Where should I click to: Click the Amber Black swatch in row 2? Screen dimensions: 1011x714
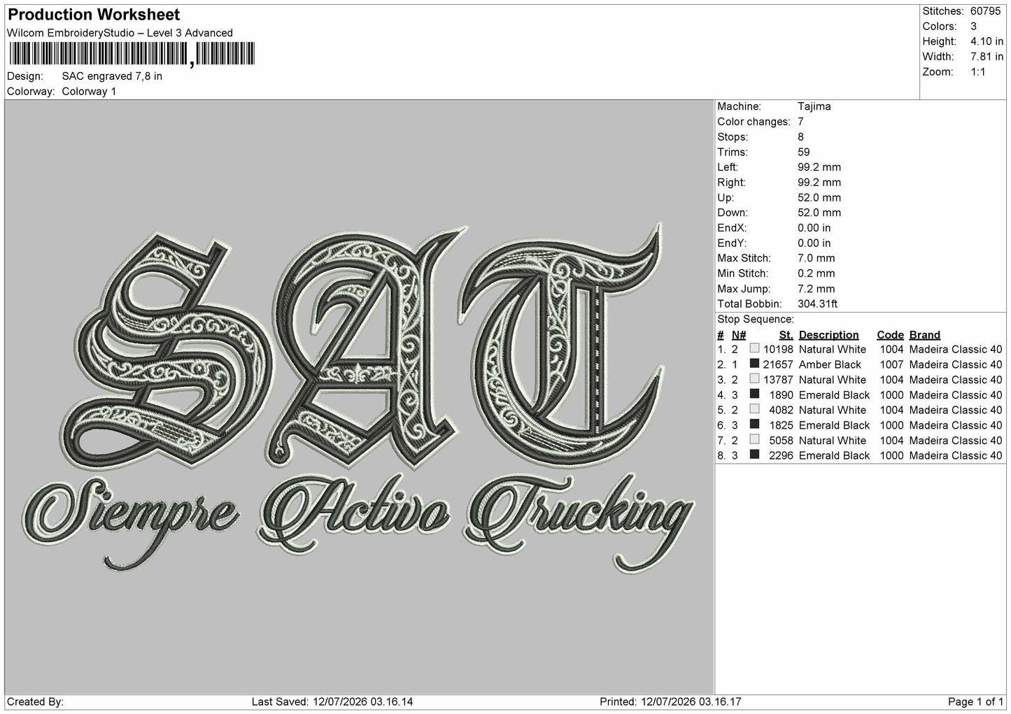(754, 364)
